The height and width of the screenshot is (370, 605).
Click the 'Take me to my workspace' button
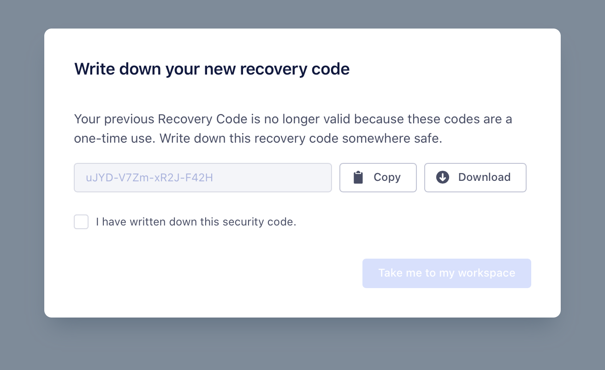tap(447, 273)
